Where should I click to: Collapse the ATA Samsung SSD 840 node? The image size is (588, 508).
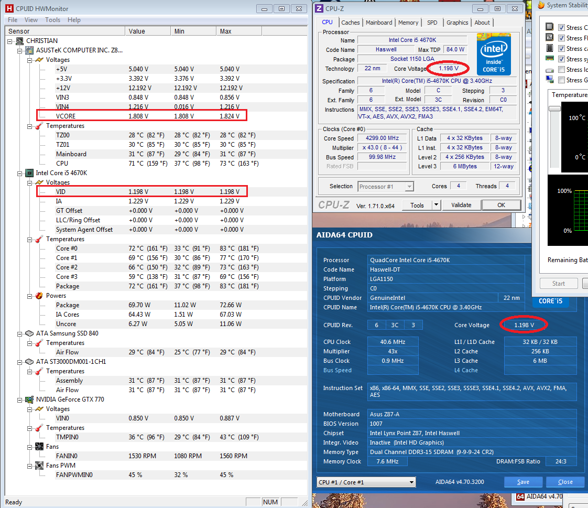tap(20, 333)
